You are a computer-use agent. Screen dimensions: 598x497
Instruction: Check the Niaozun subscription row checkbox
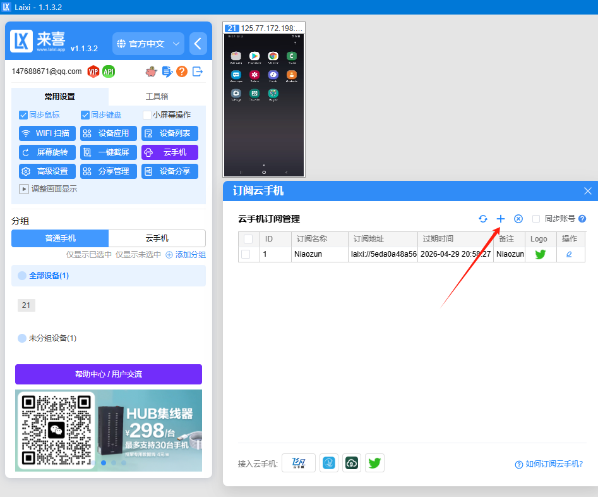pos(246,254)
